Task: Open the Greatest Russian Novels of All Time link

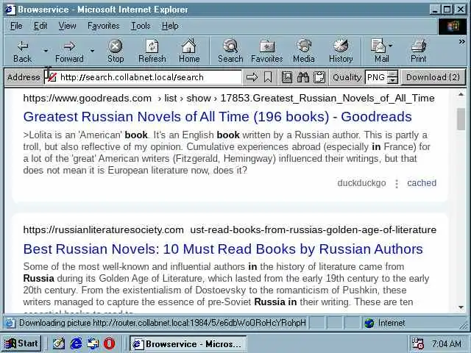Action: [218, 117]
